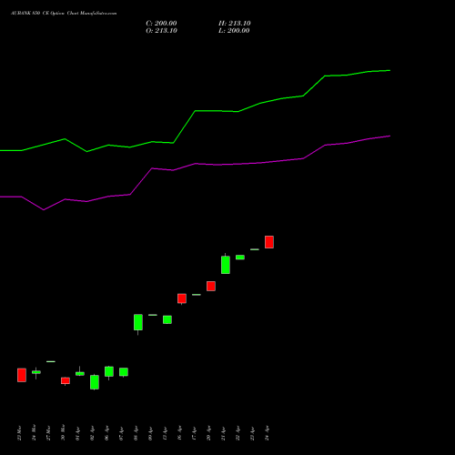Screen dimensions: 455x455
Task: Click the green candle for 06 Apr
Action: pos(109,371)
